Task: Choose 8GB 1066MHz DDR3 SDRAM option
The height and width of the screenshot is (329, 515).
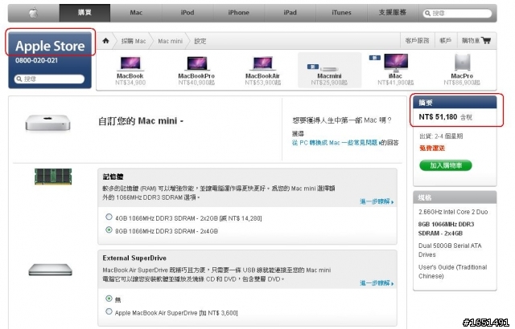Action: click(109, 229)
